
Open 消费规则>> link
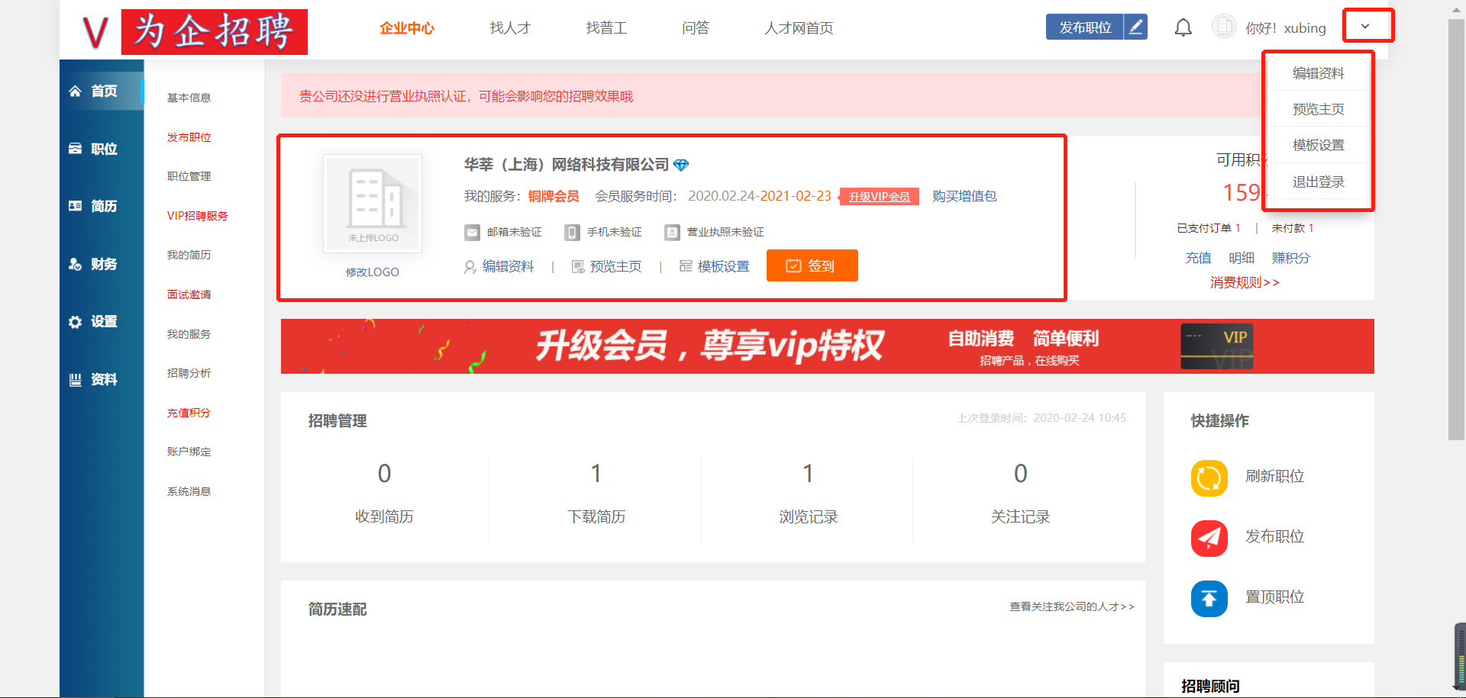1245,282
